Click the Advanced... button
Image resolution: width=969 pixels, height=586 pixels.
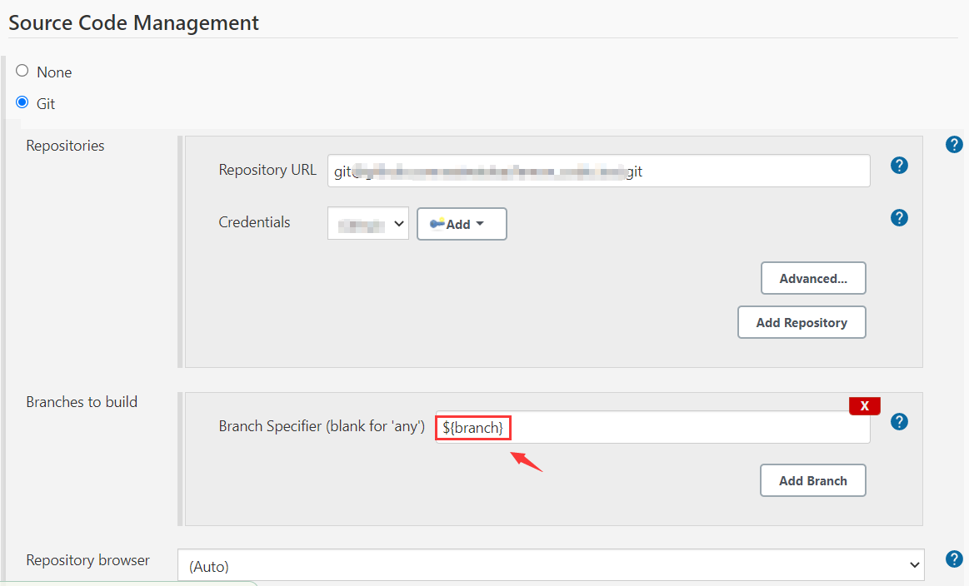click(x=812, y=278)
